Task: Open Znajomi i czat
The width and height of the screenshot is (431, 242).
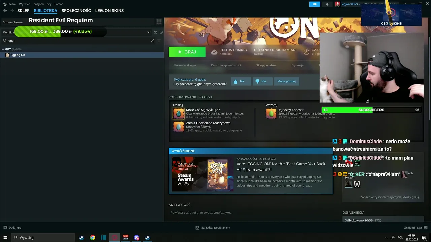Action: coord(416,228)
